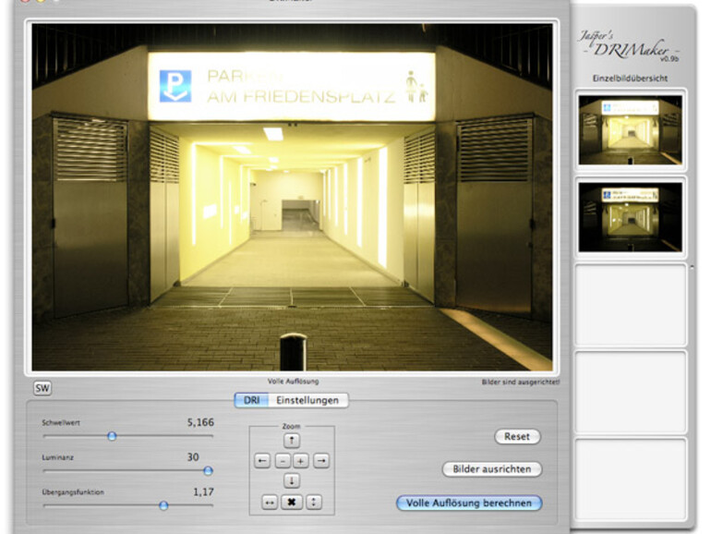The width and height of the screenshot is (711, 534).
Task: Click the fit-height vertical arrows button
Action: click(314, 502)
